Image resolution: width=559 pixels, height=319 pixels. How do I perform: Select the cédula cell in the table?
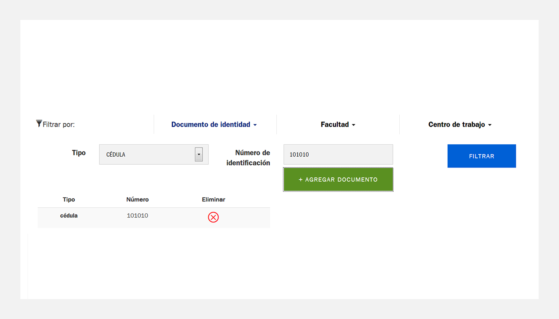(69, 216)
